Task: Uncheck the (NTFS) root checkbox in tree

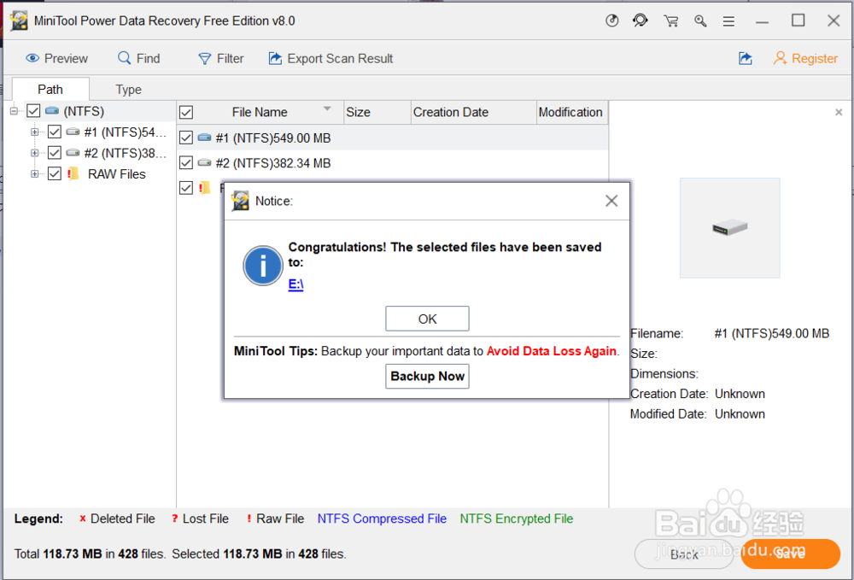Action: 33,111
